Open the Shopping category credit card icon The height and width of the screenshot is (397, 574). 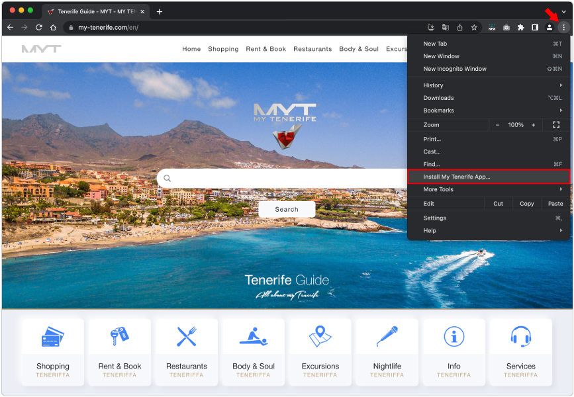tap(53, 336)
